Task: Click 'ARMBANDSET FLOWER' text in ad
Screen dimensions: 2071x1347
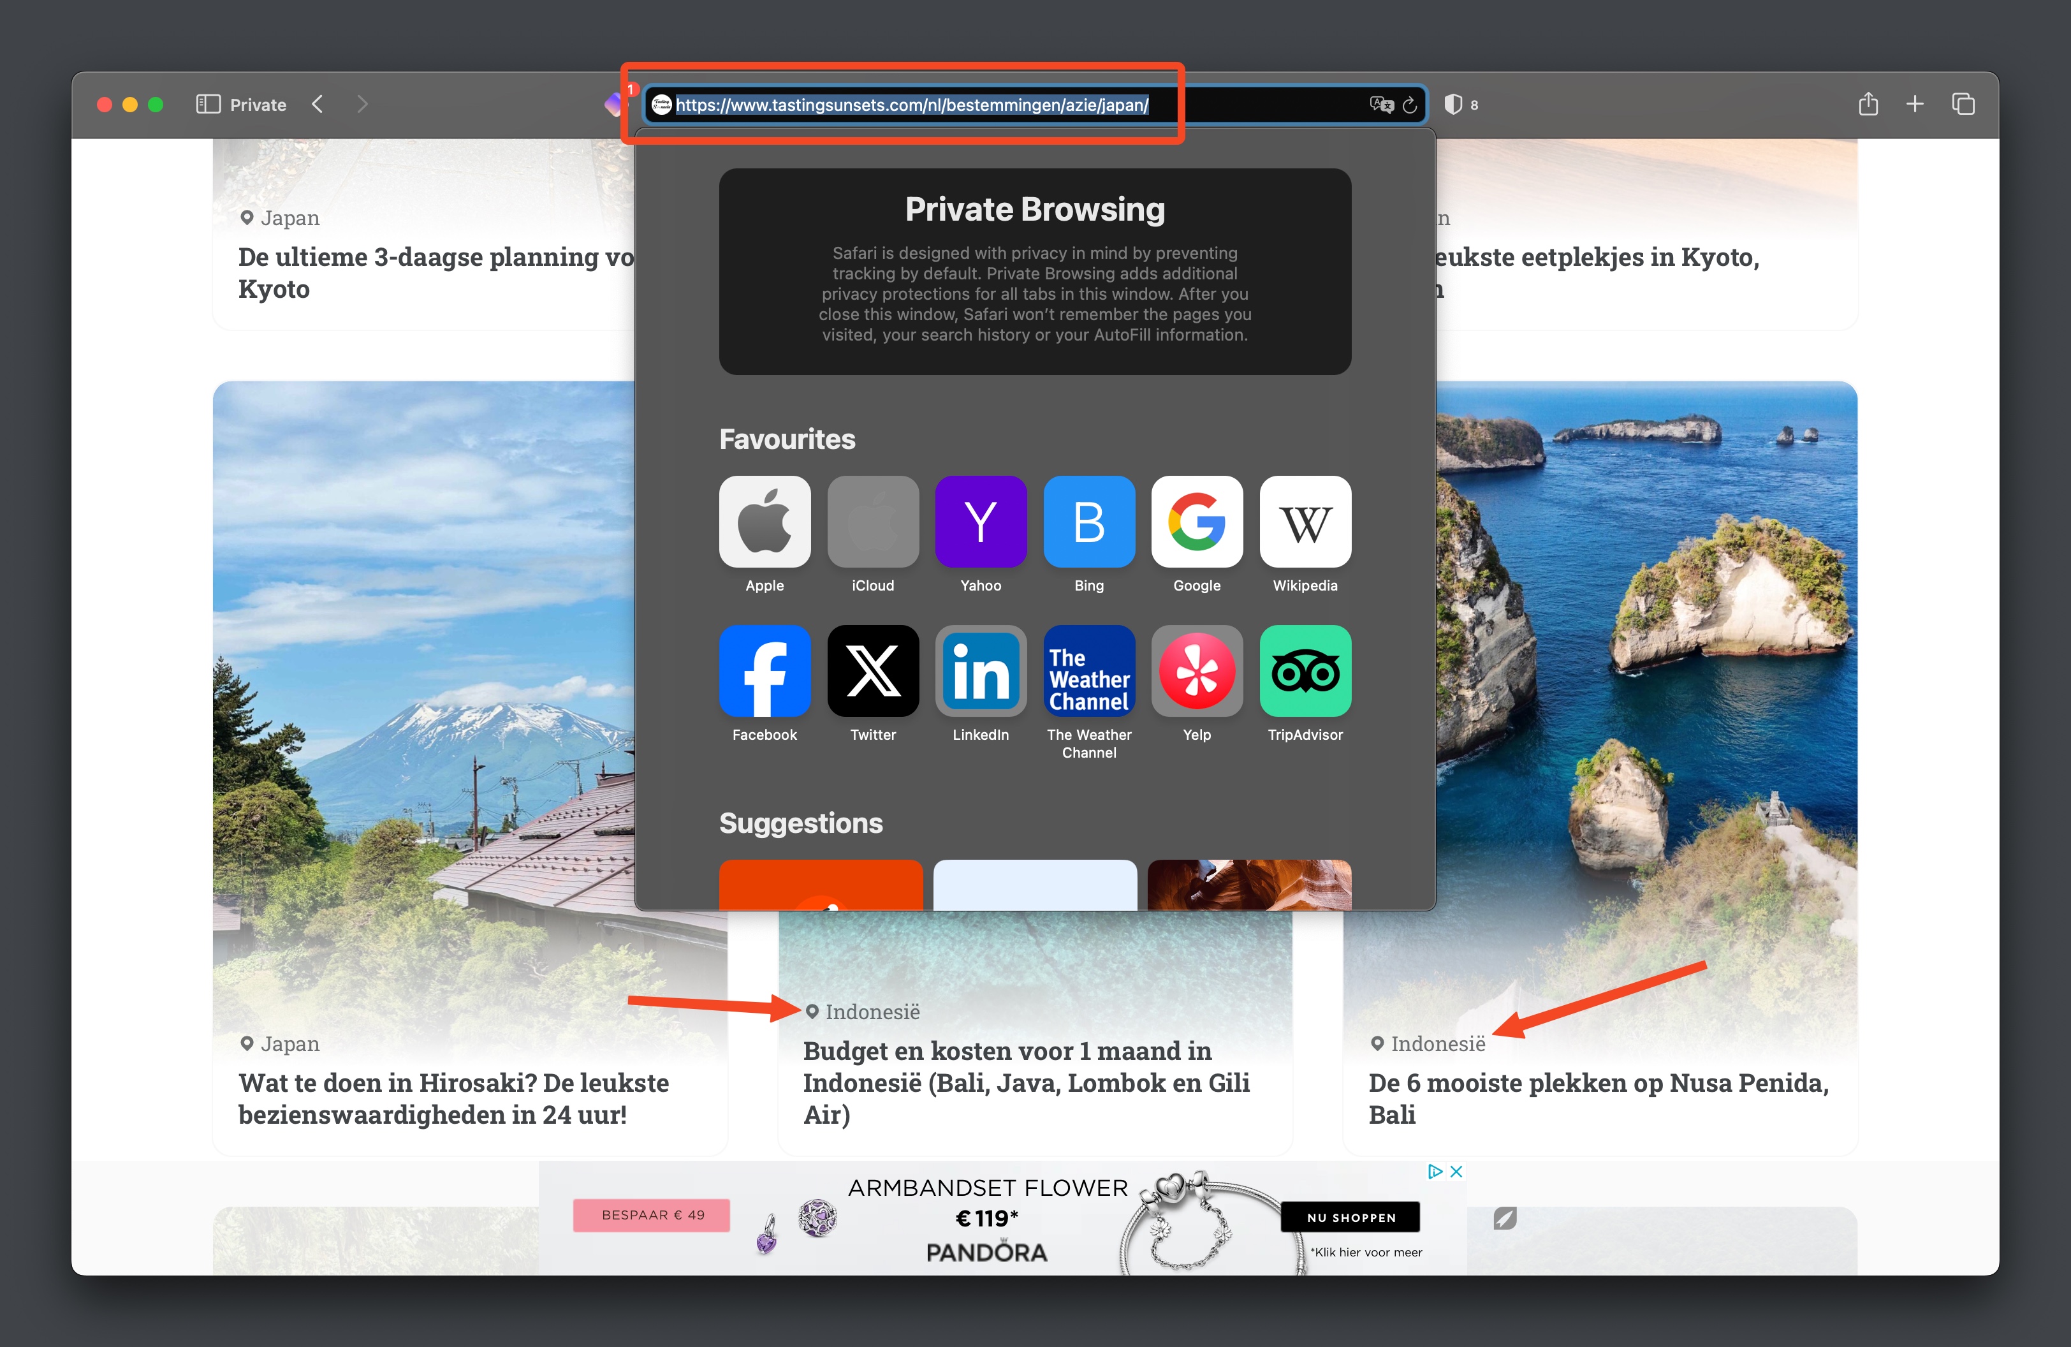Action: tap(988, 1188)
